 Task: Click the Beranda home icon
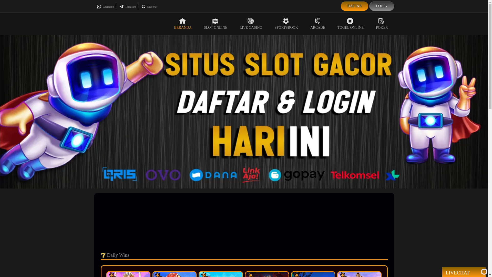click(182, 21)
